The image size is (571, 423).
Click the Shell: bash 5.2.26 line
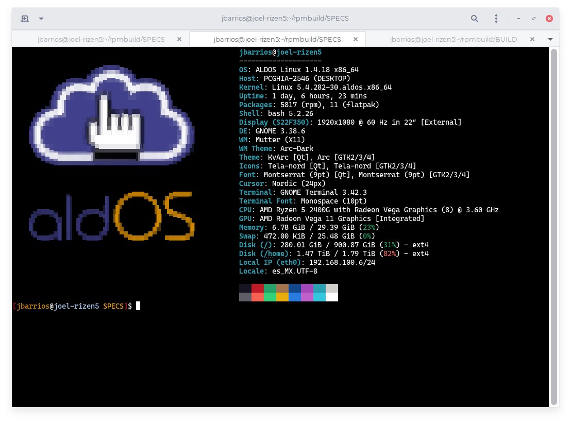pos(276,113)
